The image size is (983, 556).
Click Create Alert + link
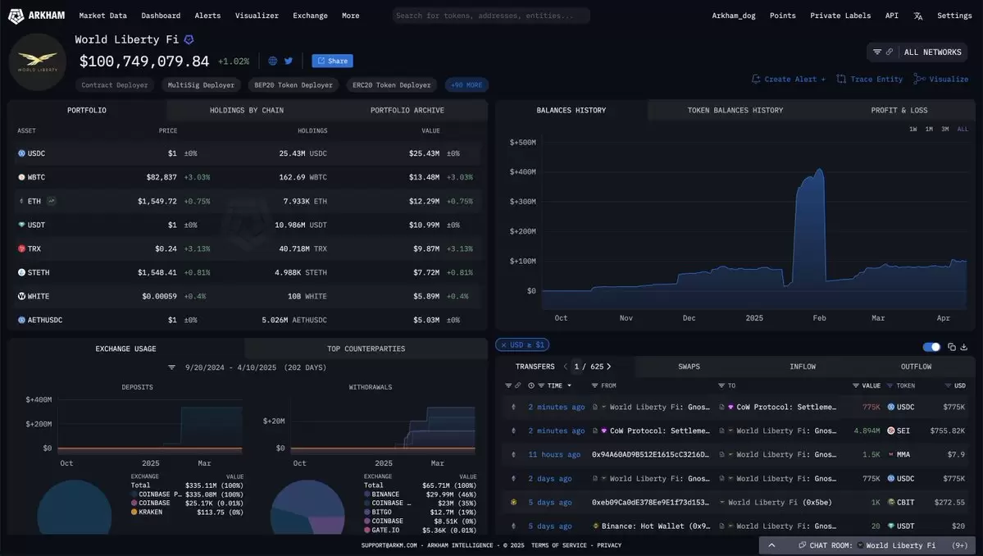789,79
